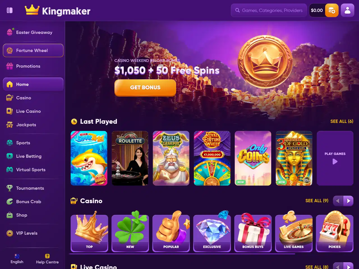
Task: Click the orange deposit coins icon
Action: click(x=332, y=10)
